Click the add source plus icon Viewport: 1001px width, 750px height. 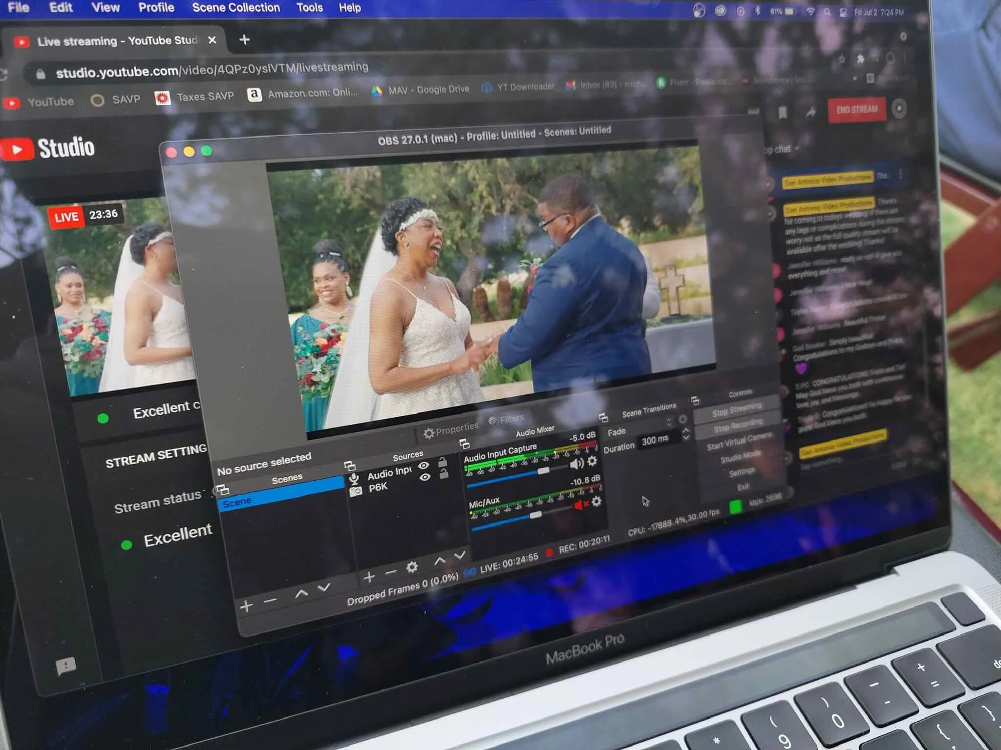click(x=369, y=578)
